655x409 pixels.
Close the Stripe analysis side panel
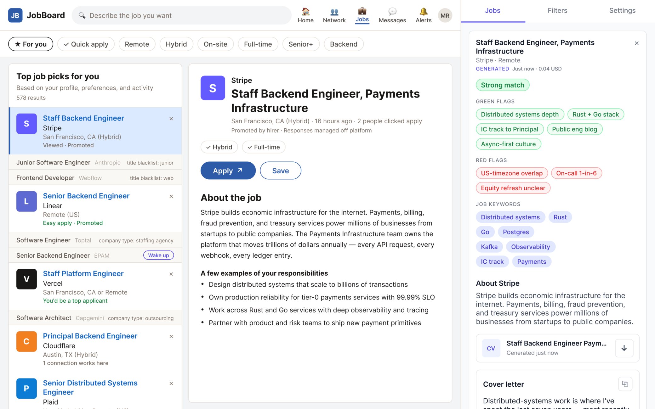pos(636,43)
